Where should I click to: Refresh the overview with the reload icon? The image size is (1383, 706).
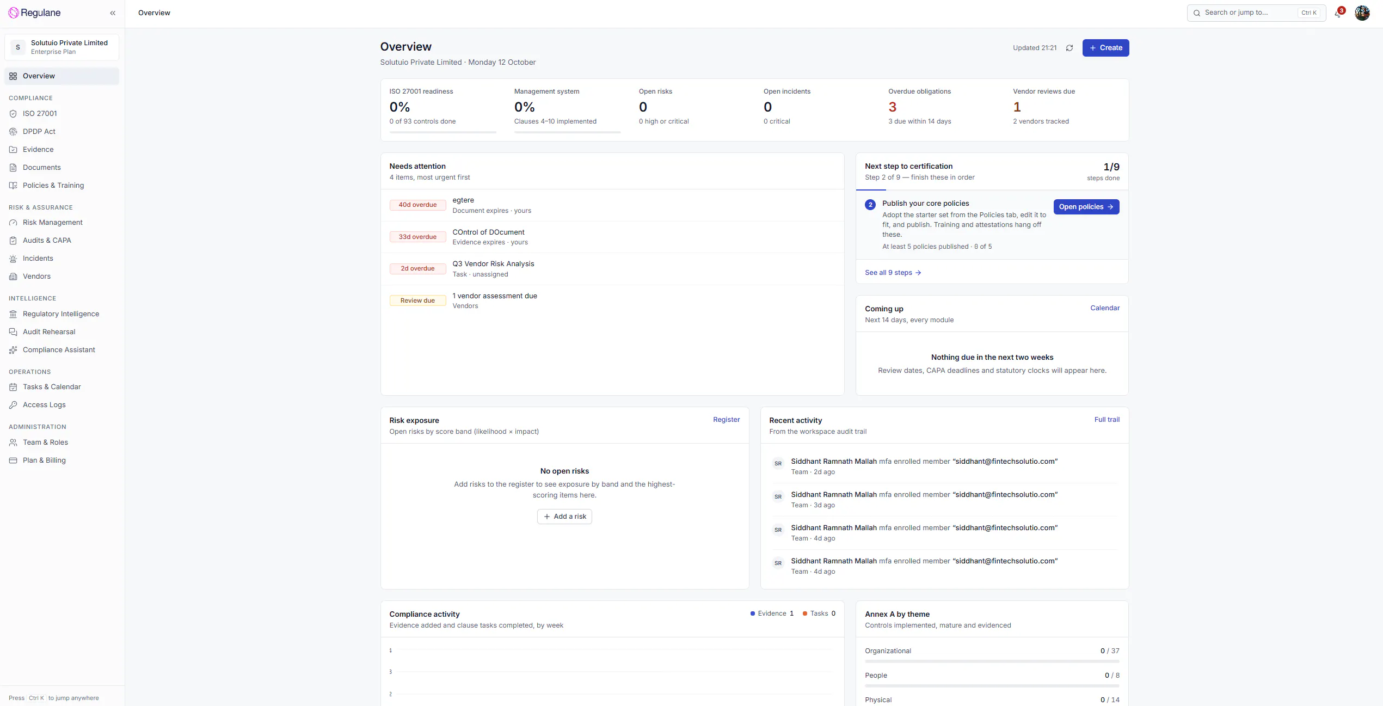point(1069,48)
